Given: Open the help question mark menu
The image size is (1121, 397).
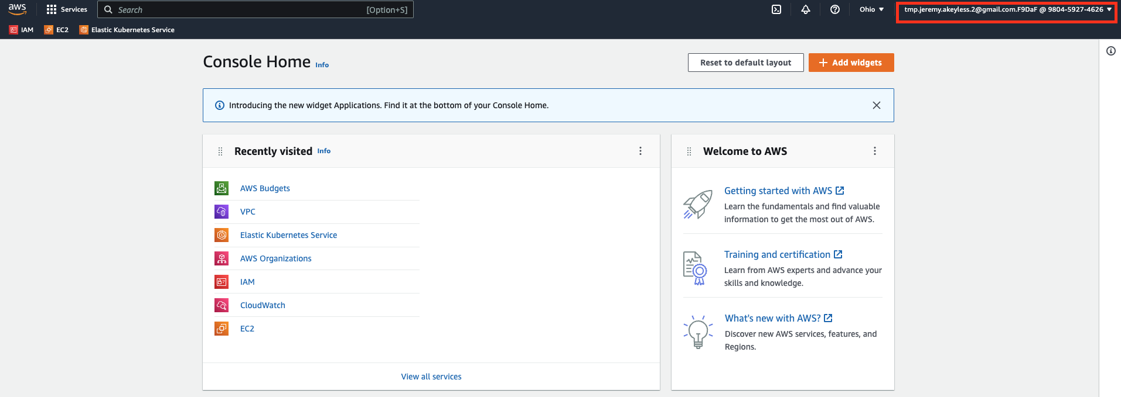Looking at the screenshot, I should click(835, 9).
